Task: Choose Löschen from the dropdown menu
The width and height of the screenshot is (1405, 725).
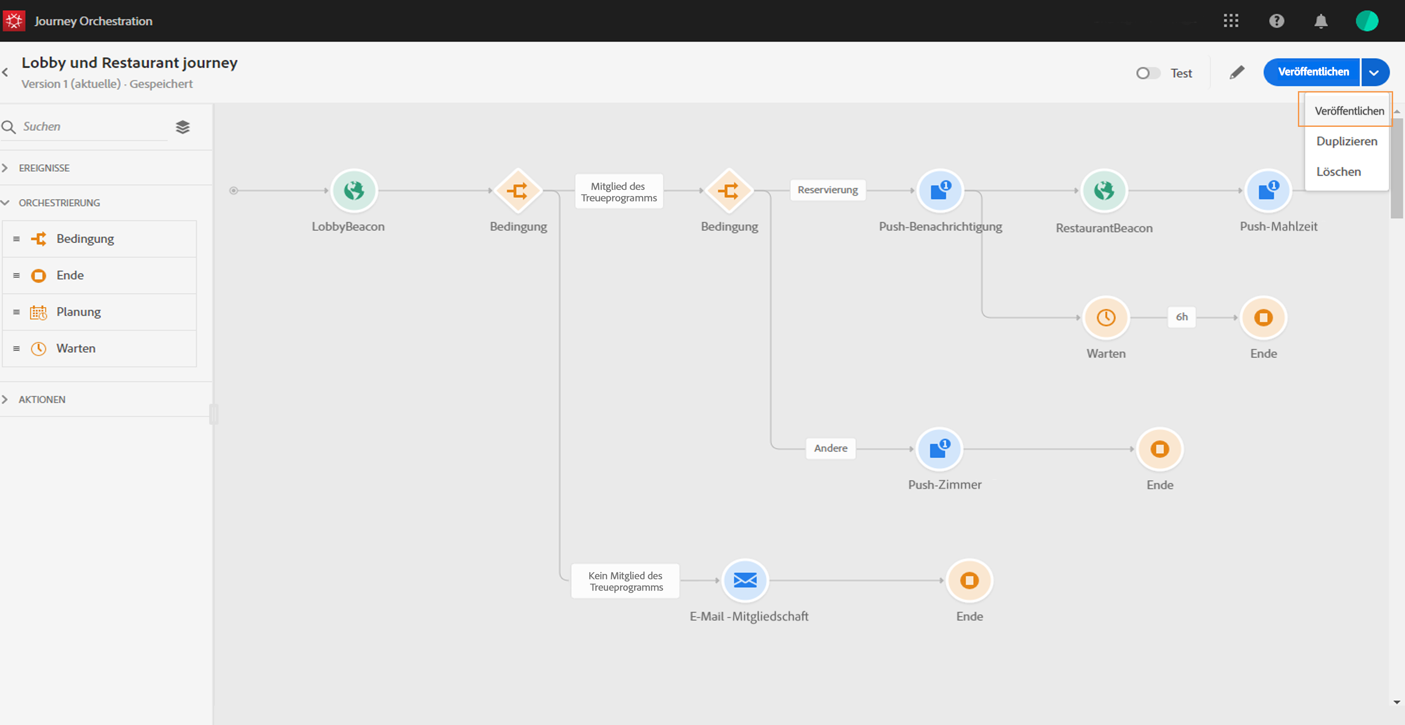Action: coord(1338,172)
